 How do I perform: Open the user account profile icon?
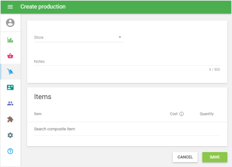(x=10, y=23)
